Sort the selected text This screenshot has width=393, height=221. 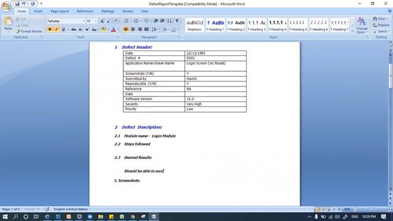point(169,21)
